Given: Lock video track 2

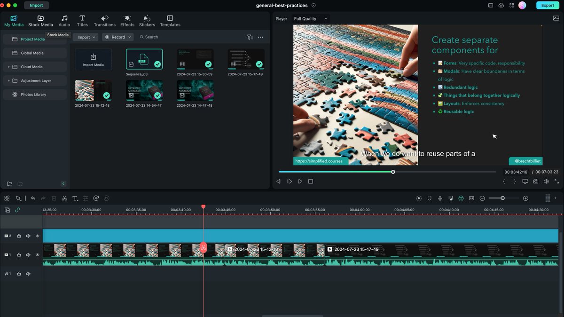Looking at the screenshot, I should [x=19, y=236].
